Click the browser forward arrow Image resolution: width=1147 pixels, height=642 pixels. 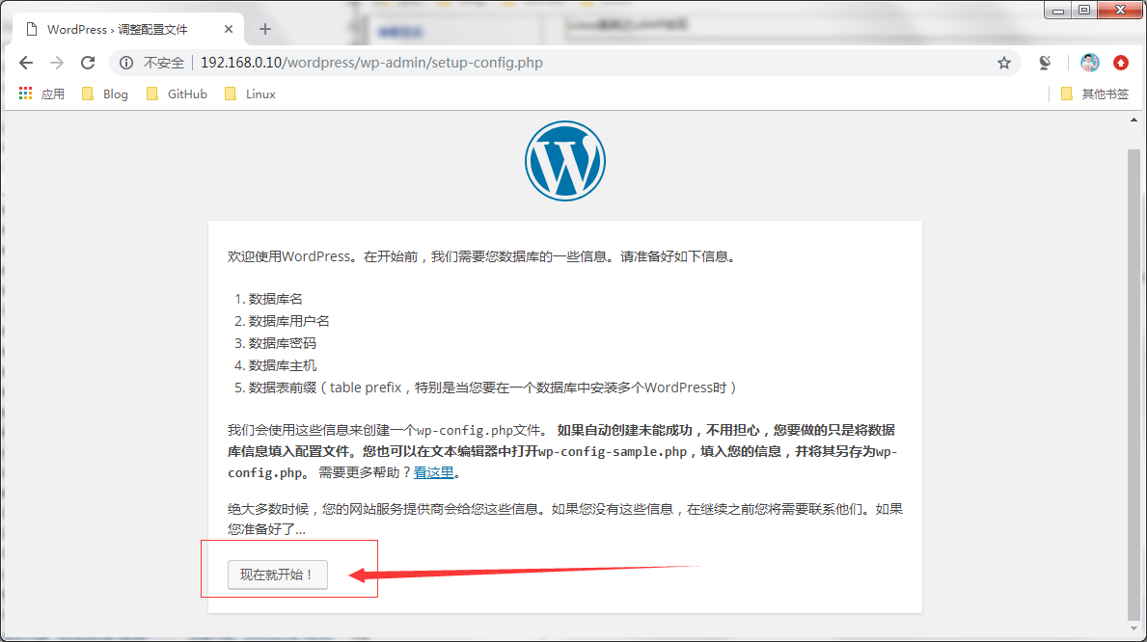tap(57, 63)
